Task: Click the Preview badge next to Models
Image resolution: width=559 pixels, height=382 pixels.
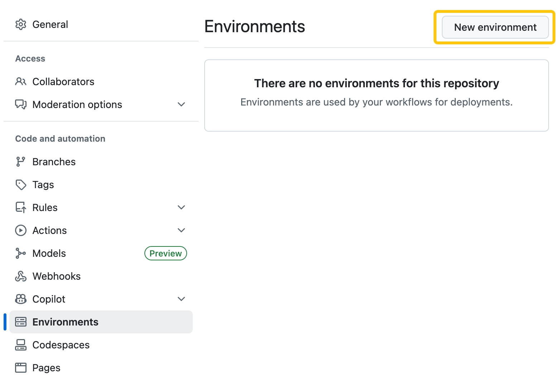Action: pyautogui.click(x=166, y=253)
